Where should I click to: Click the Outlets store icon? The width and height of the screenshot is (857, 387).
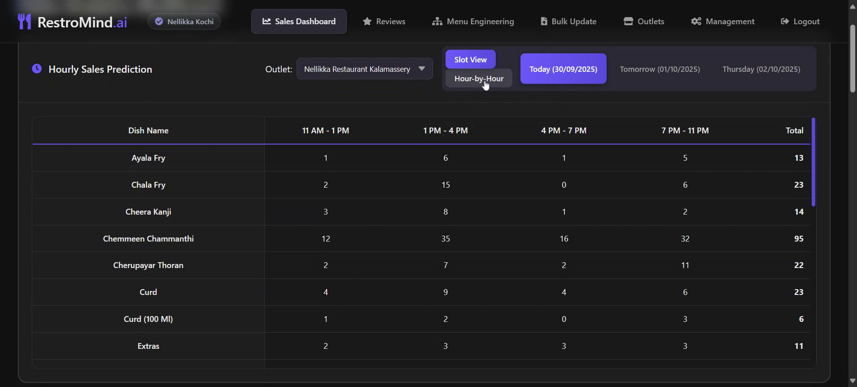pos(628,22)
